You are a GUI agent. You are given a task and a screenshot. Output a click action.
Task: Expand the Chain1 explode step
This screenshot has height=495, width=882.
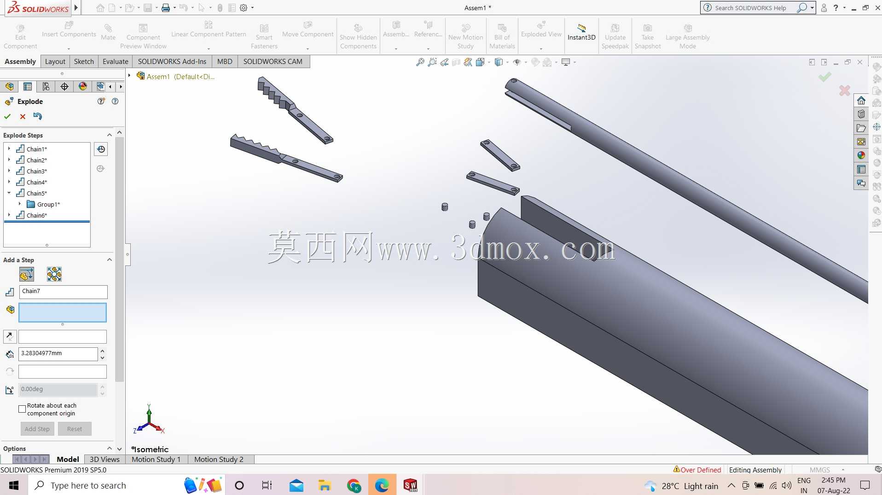coord(9,149)
